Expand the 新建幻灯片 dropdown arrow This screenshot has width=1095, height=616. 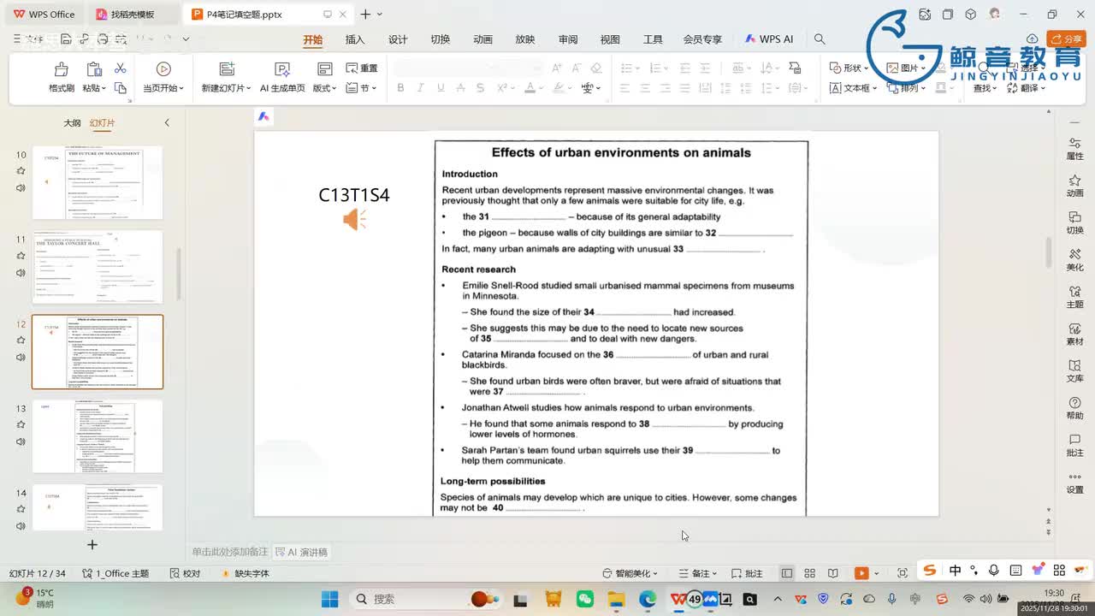(248, 88)
